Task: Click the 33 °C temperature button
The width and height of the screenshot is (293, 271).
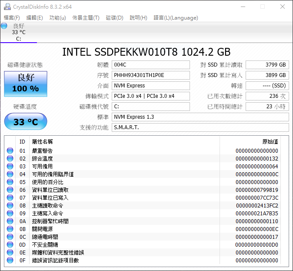Action: 26,121
